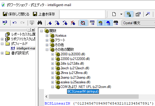Screen dimensions: 155x106
Task: Click the New formula page icon
Action: [x=114, y=14]
